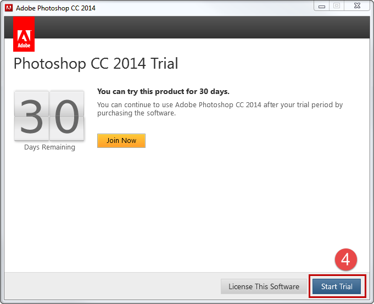
Task: Click the 30 days remaining counter
Action: click(x=49, y=116)
